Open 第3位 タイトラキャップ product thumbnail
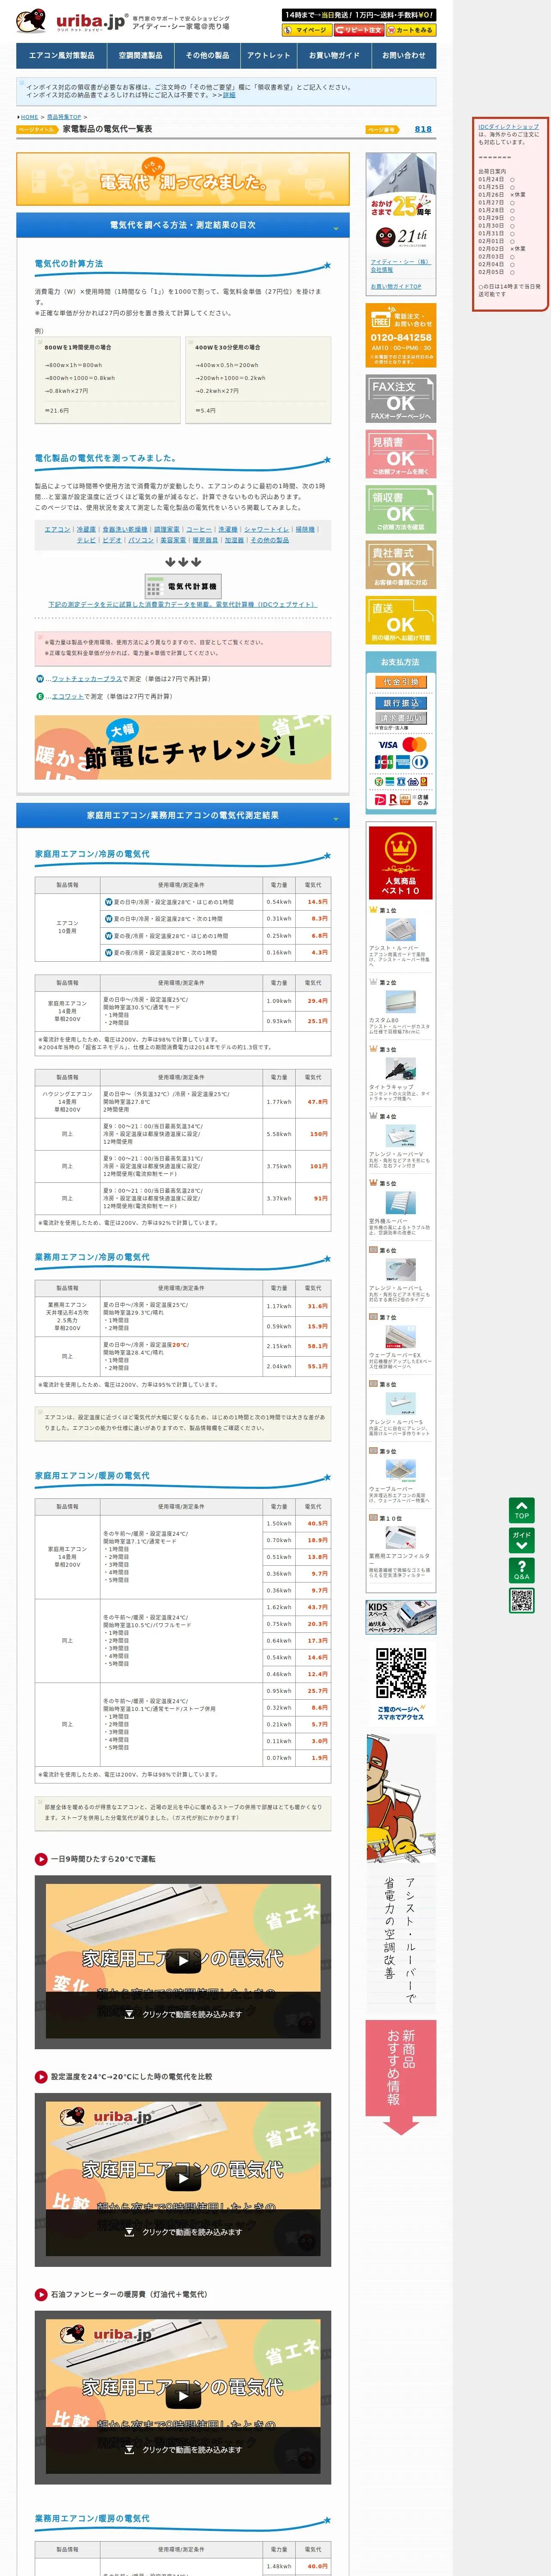This screenshot has height=2576, width=551. (401, 1068)
